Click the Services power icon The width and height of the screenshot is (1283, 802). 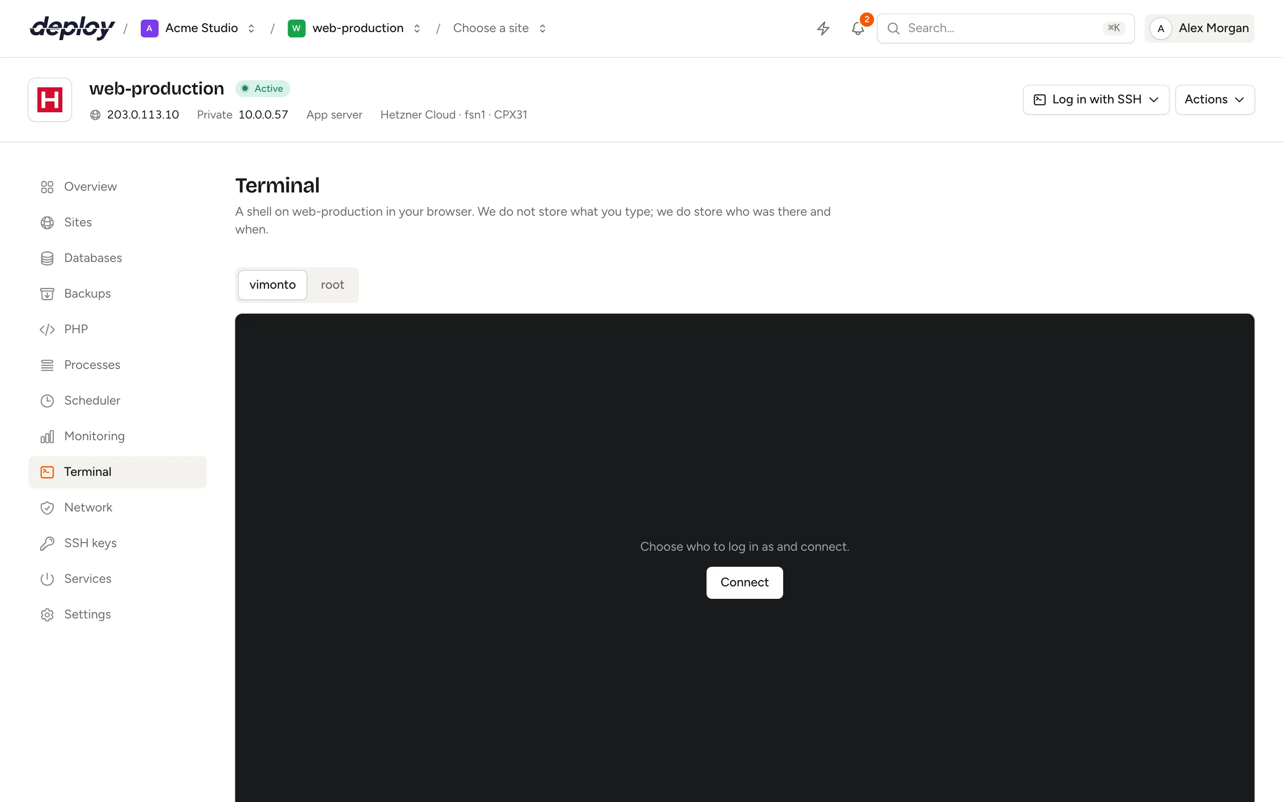(47, 579)
